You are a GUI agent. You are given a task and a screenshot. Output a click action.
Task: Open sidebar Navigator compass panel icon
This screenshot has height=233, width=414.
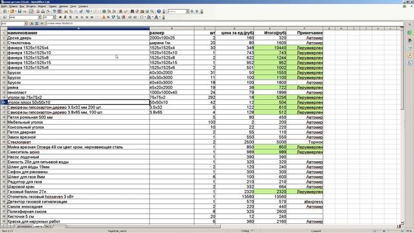click(x=409, y=56)
